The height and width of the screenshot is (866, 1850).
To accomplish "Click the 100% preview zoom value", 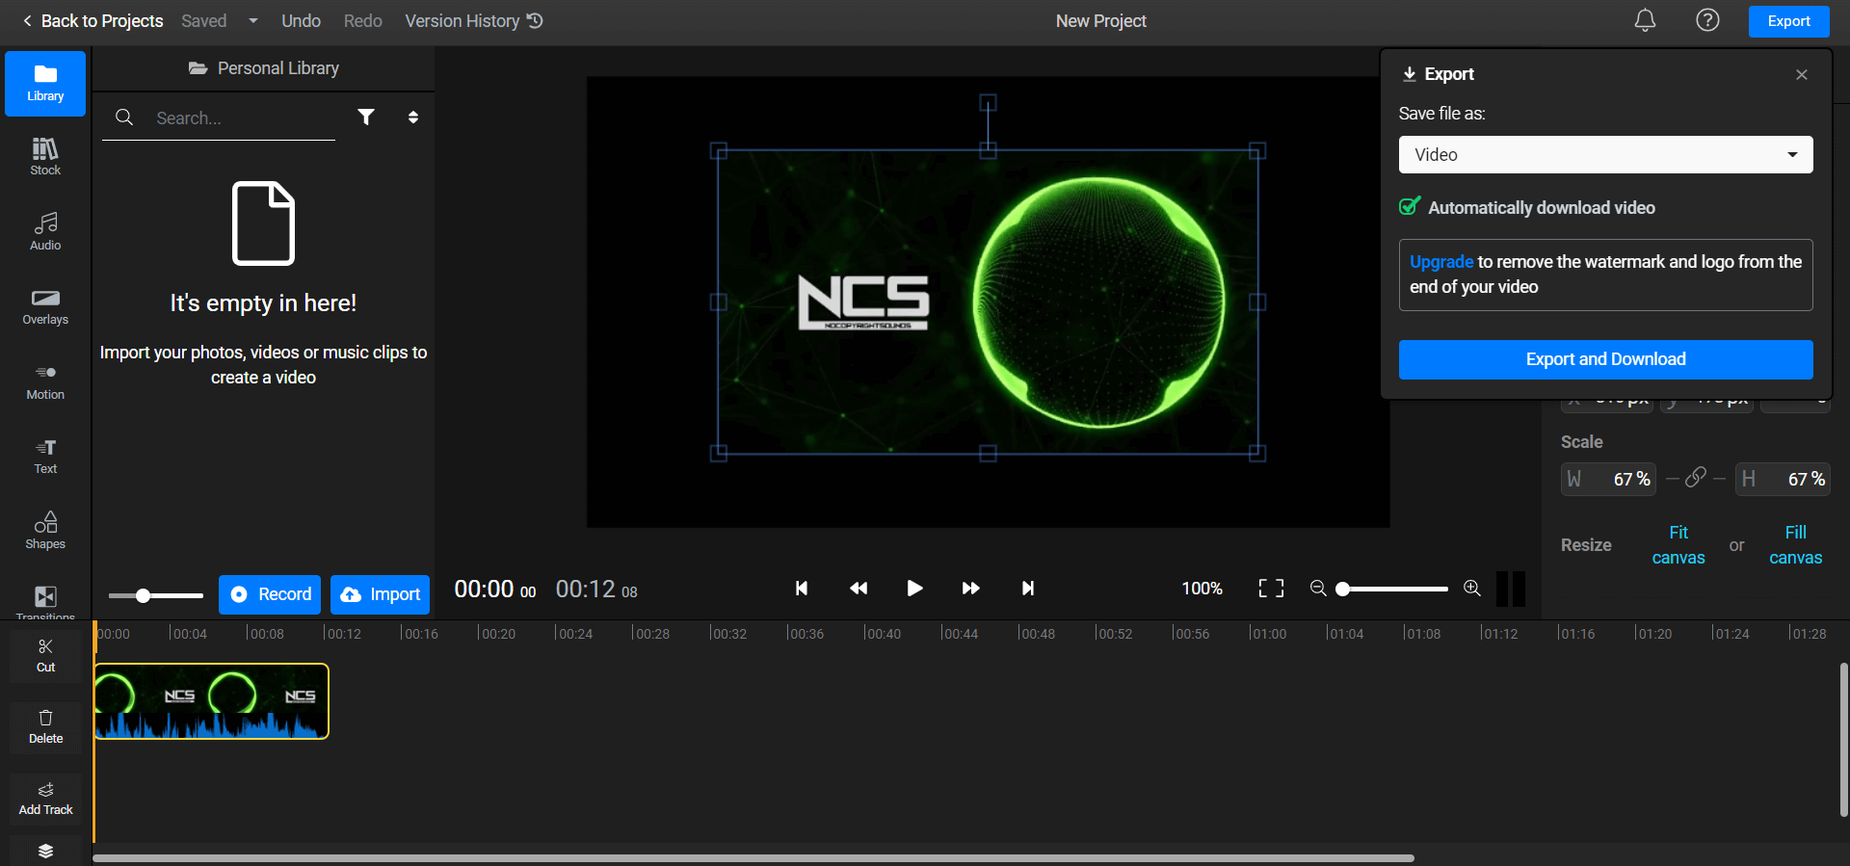I will pos(1202,589).
